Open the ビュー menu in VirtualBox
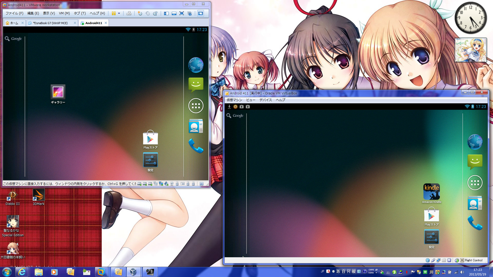 (x=251, y=100)
